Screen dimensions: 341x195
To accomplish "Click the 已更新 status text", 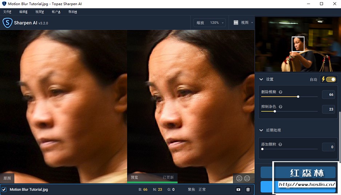I will tap(168, 178).
